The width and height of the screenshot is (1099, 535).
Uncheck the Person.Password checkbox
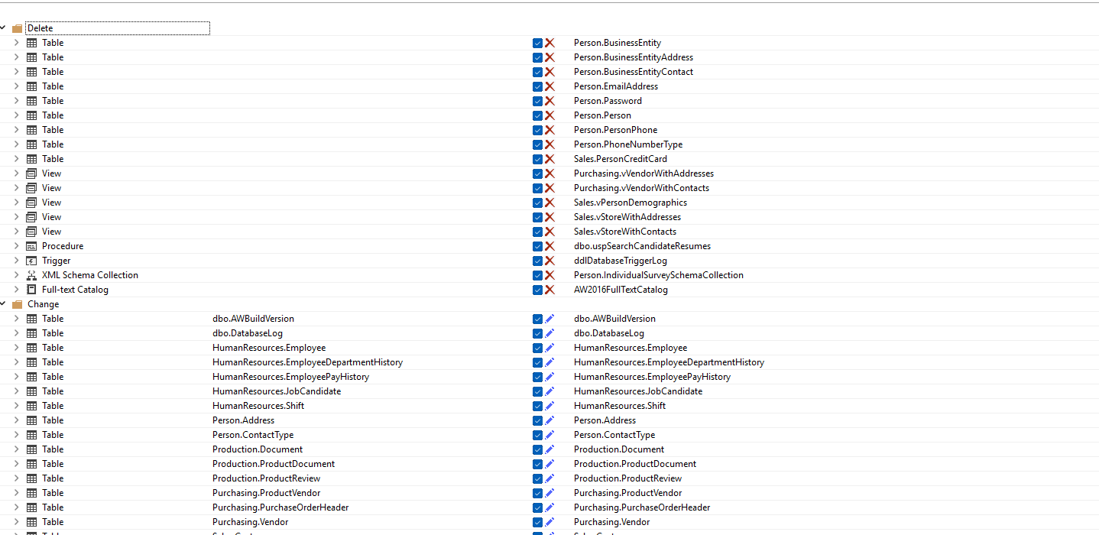(537, 101)
